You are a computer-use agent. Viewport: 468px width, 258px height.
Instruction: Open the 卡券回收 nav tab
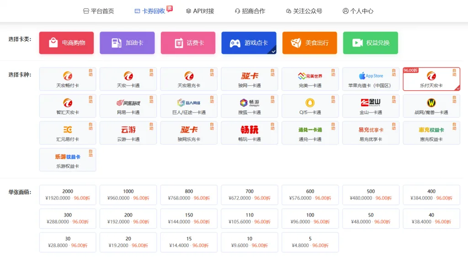(150, 11)
